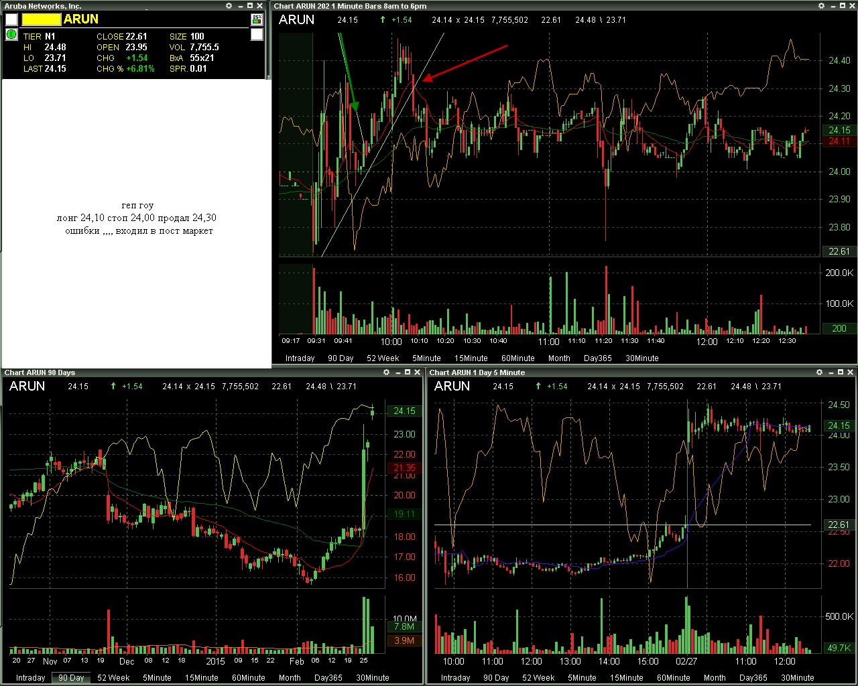
Task: Open settings gear in Aruba Networks quote window
Action: 229,6
